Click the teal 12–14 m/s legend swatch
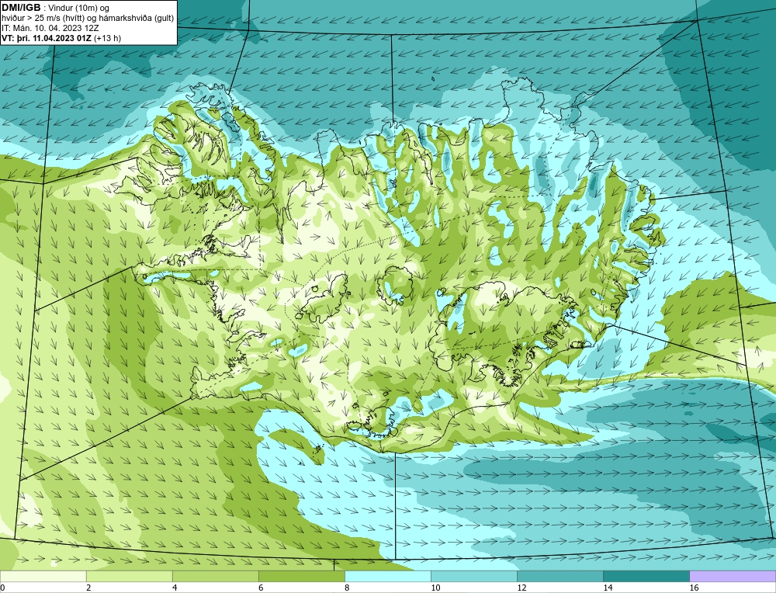 [x=559, y=576]
